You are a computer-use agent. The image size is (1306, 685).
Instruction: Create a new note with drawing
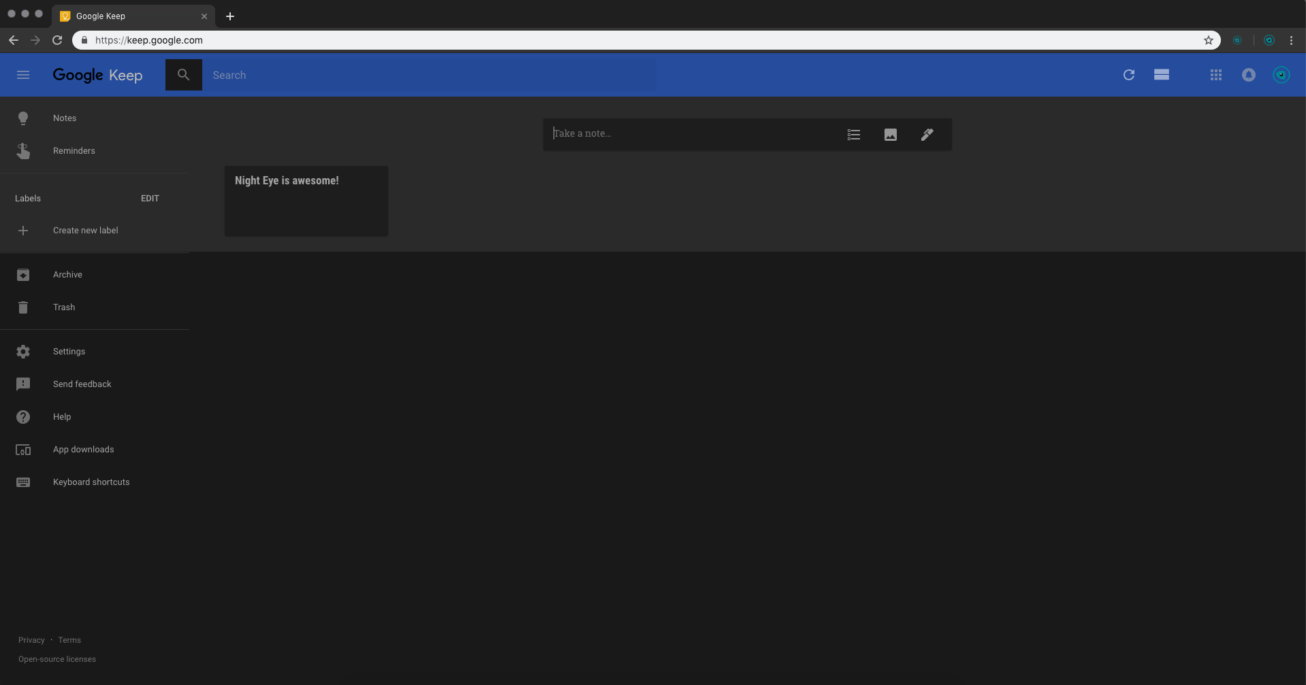click(x=927, y=135)
